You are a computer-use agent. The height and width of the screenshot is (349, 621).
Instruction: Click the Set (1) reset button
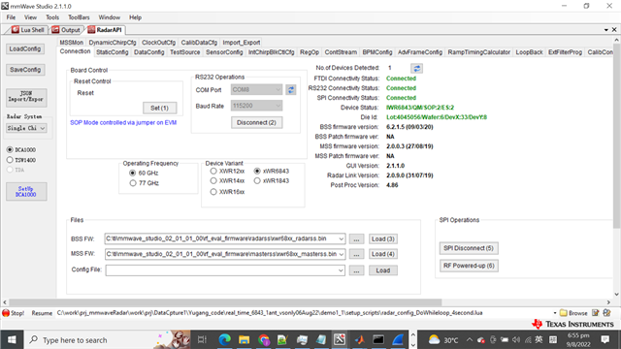tap(159, 108)
